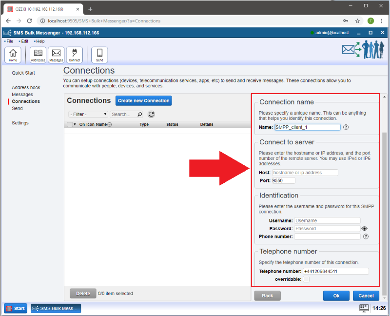Show password with the eye icon

pos(364,228)
